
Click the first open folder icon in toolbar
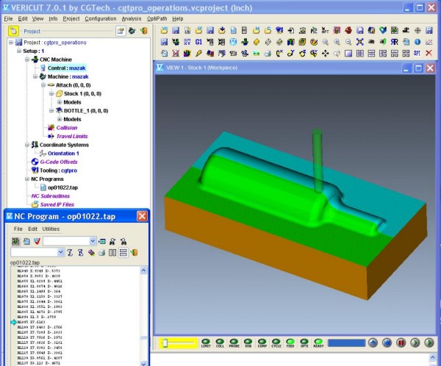(x=164, y=30)
